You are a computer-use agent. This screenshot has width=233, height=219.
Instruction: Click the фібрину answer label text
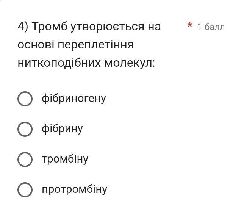click(62, 129)
